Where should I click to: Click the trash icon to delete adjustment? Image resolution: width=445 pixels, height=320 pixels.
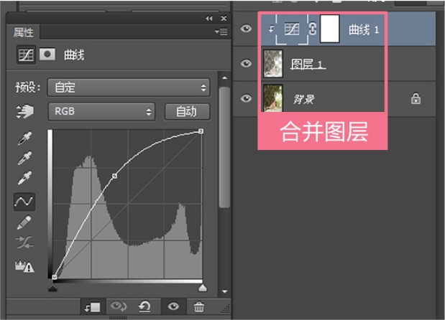tap(198, 306)
